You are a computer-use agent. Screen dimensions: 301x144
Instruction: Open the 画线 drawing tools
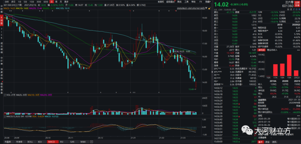pyautogui.click(x=179, y=2)
